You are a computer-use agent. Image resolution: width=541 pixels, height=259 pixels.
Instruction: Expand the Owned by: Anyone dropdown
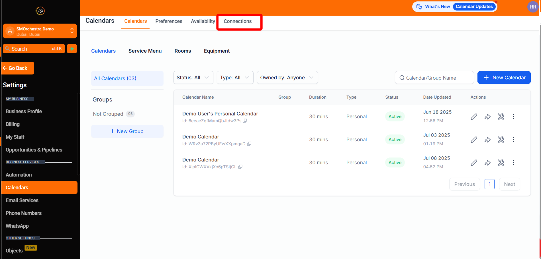tap(287, 78)
